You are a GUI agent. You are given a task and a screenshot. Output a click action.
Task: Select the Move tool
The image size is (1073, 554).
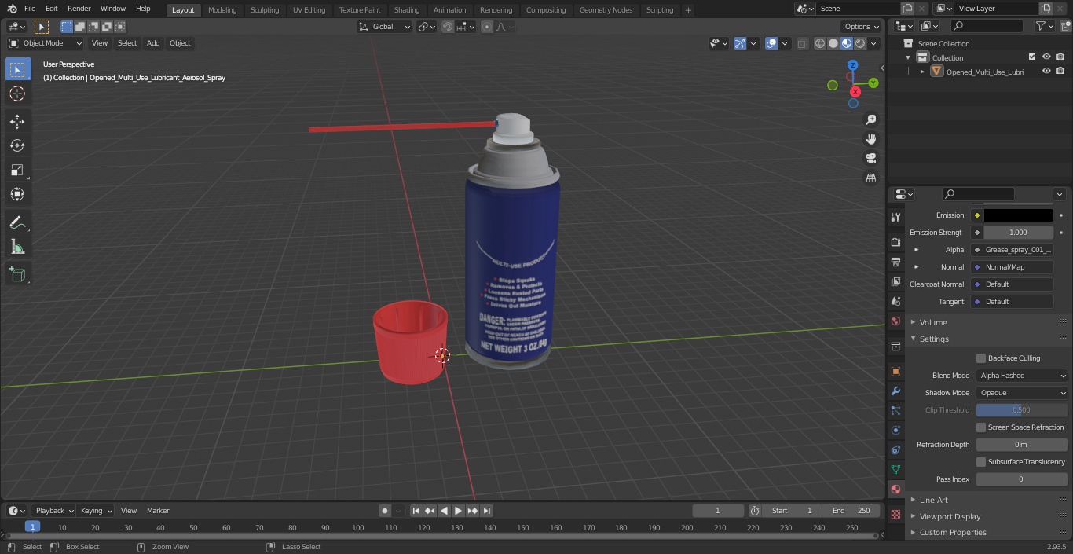[x=17, y=121]
